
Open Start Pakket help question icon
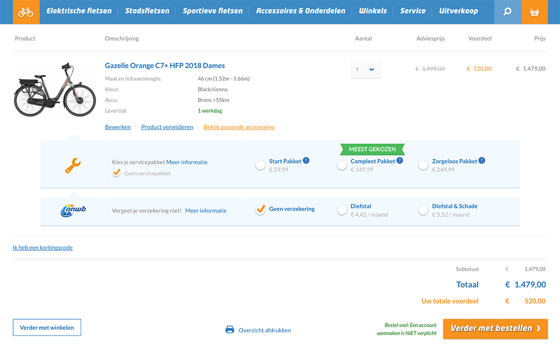[306, 160]
